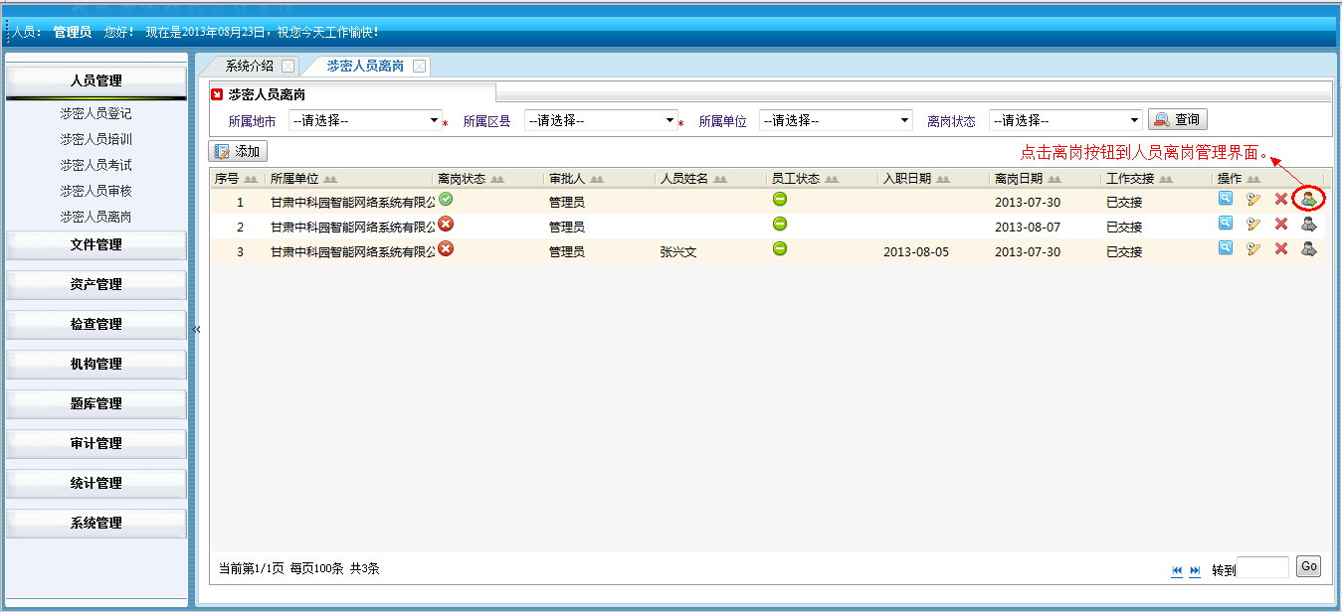Image resolution: width=1342 pixels, height=612 pixels.
Task: Select the 涉密人员离岗 tab
Action: tap(365, 67)
